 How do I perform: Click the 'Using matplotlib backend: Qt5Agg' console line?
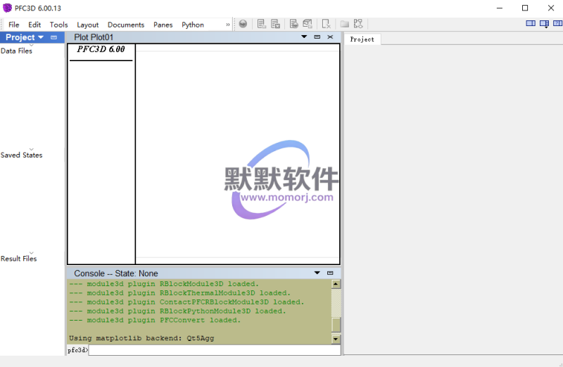coord(141,338)
